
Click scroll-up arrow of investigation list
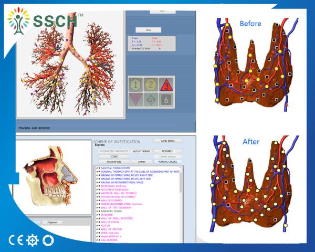click(181, 167)
